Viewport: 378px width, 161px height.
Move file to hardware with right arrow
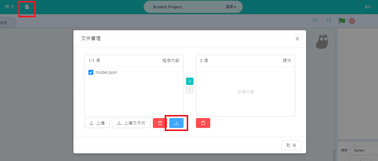pyautogui.click(x=190, y=81)
